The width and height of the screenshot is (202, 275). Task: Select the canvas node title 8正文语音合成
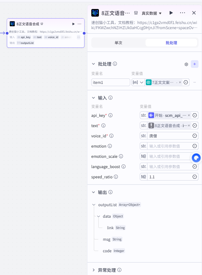click(28, 24)
